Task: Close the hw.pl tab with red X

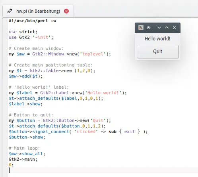Action: (66, 11)
